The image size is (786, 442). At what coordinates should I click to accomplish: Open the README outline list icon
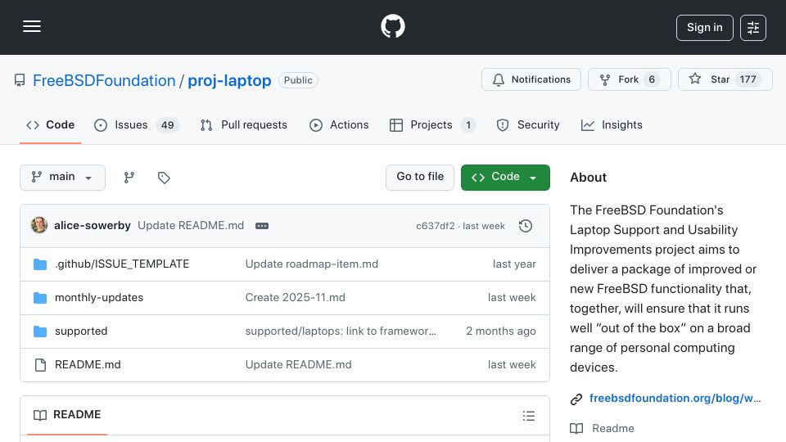[528, 416]
